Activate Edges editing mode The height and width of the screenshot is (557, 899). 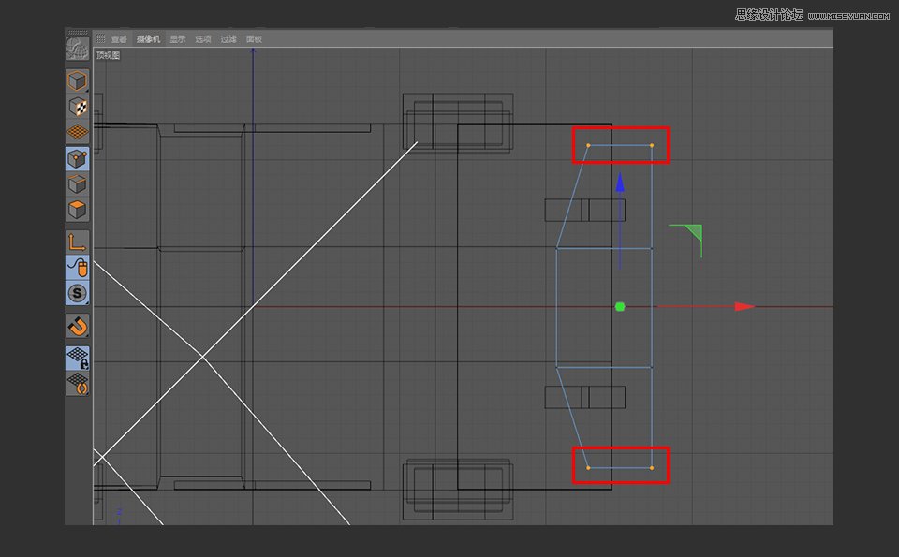[77, 184]
